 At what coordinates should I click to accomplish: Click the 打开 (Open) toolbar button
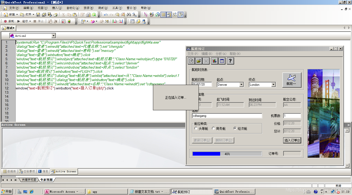click(x=26, y=15)
